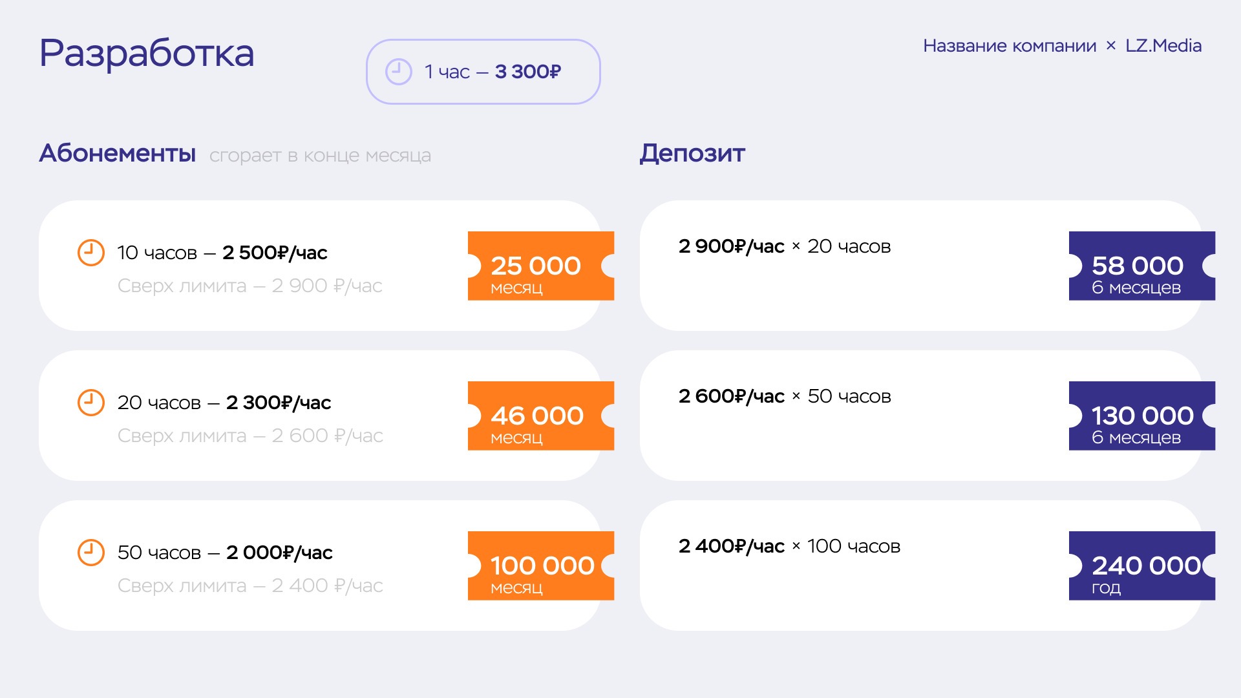Screen dimensions: 1241x698
Task: Select the 130 000 deposit ticket
Action: [x=1141, y=416]
